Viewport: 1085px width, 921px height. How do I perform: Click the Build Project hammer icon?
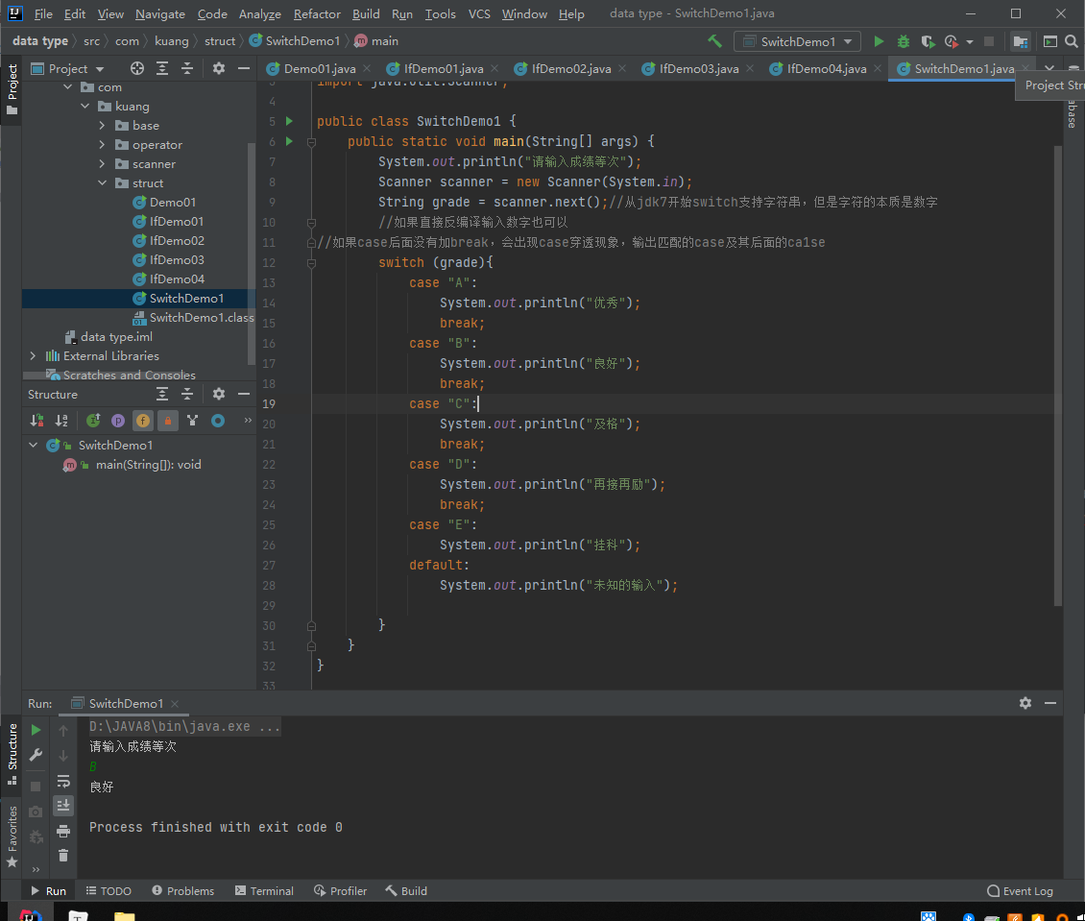714,41
